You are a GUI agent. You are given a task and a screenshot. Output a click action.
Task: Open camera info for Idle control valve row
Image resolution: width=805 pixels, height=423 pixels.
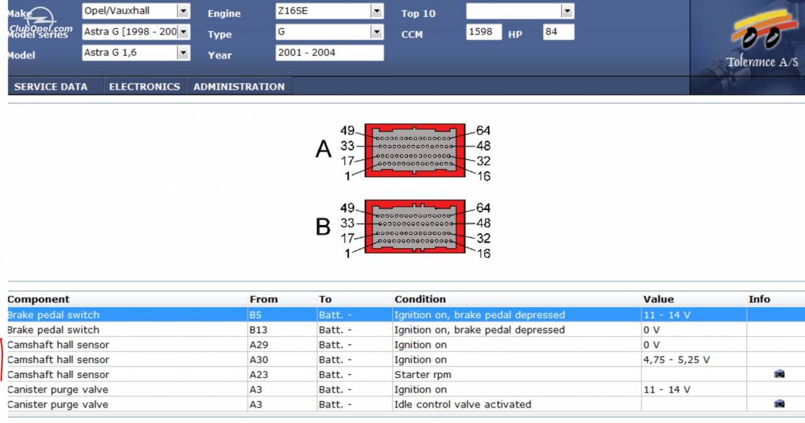(779, 404)
